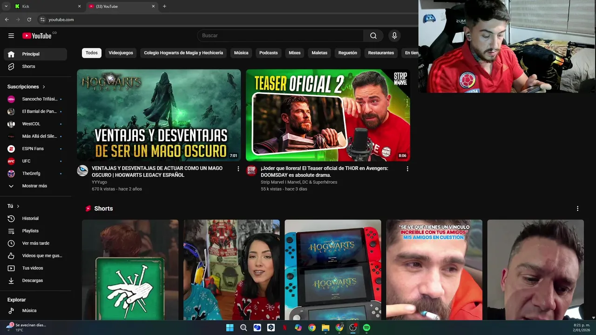Image resolution: width=596 pixels, height=335 pixels.
Task: Open Strip Marvel channel avatar
Action: click(251, 170)
